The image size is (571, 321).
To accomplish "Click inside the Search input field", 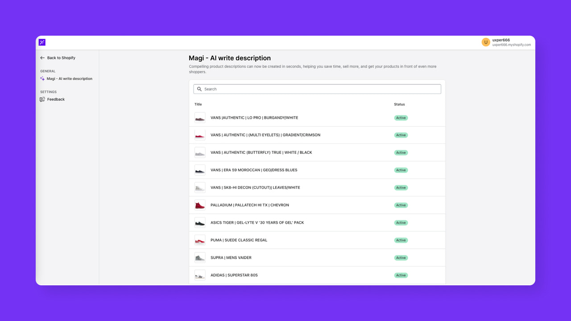I will coord(317,89).
